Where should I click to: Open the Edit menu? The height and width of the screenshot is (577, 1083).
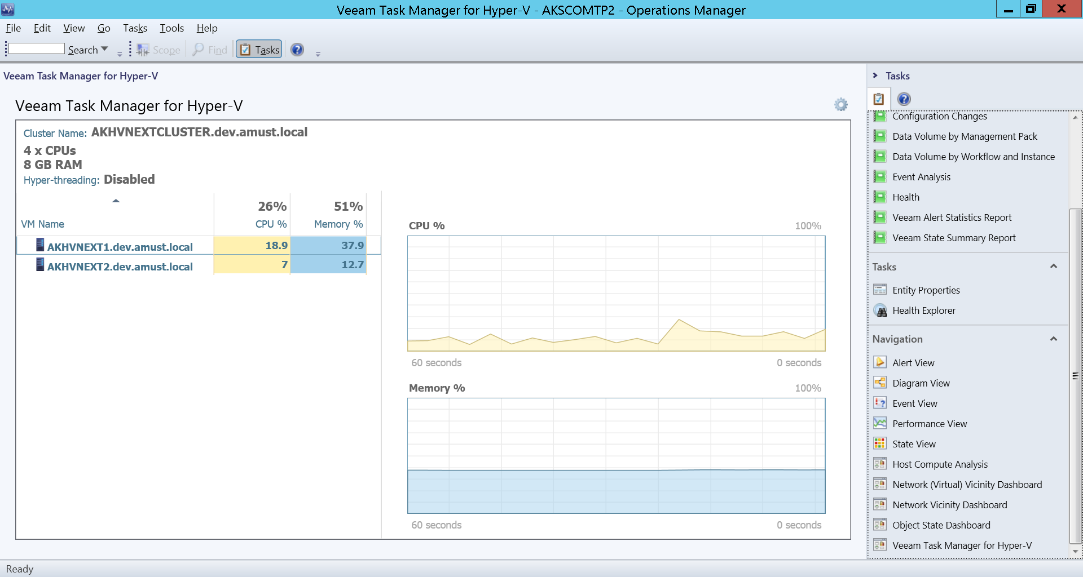[x=42, y=28]
